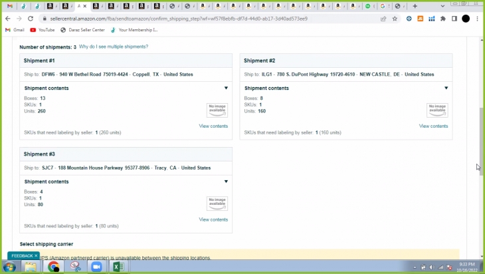485x274 pixels.
Task: Dismiss the FEEDBACK tab with X
Action: tap(36, 256)
